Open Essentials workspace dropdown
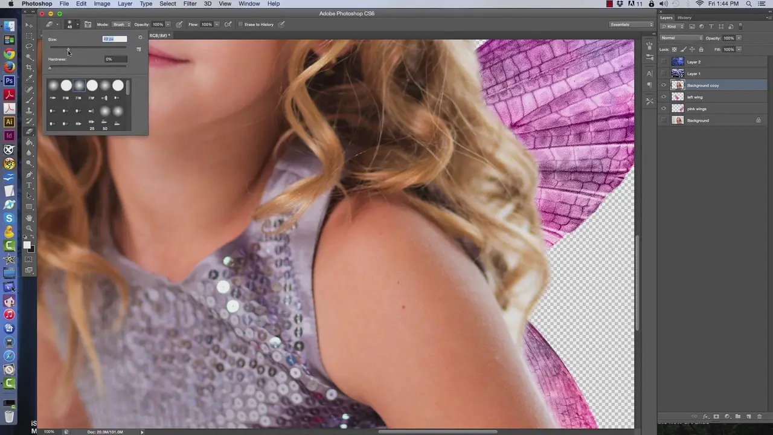 click(632, 25)
